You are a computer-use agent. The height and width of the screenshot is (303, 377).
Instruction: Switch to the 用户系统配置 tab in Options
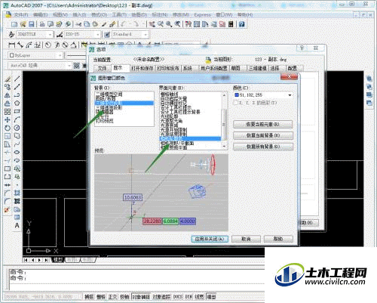(x=214, y=68)
